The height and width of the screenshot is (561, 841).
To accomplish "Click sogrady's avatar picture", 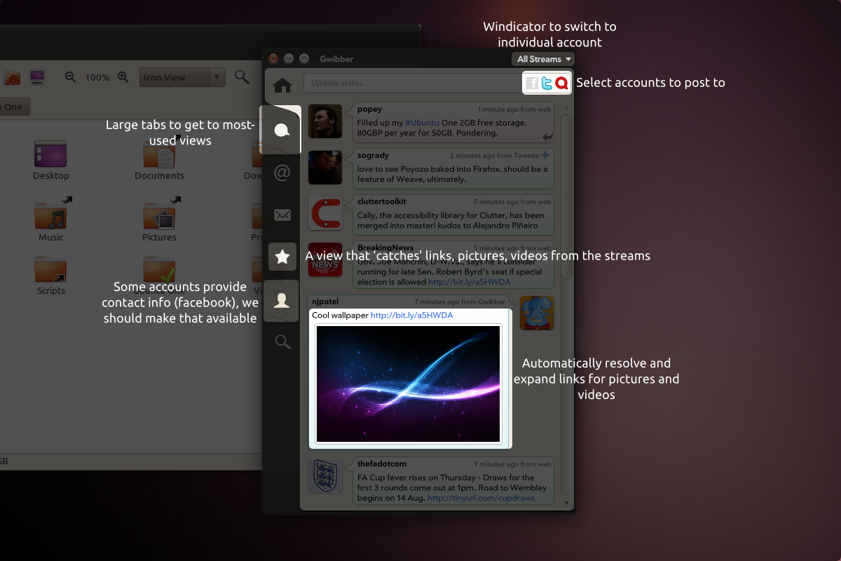I will point(325,168).
